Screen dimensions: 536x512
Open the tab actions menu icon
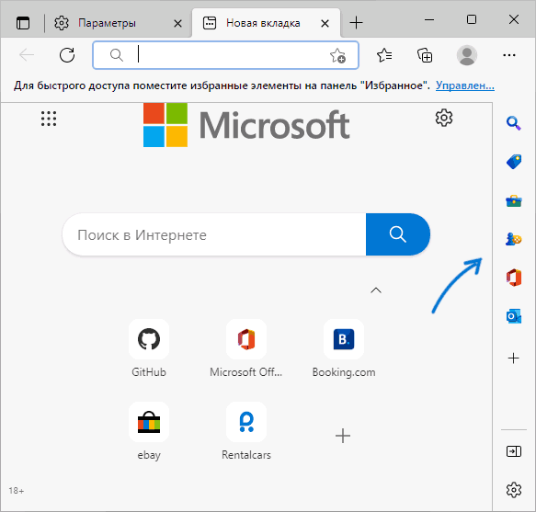(23, 23)
